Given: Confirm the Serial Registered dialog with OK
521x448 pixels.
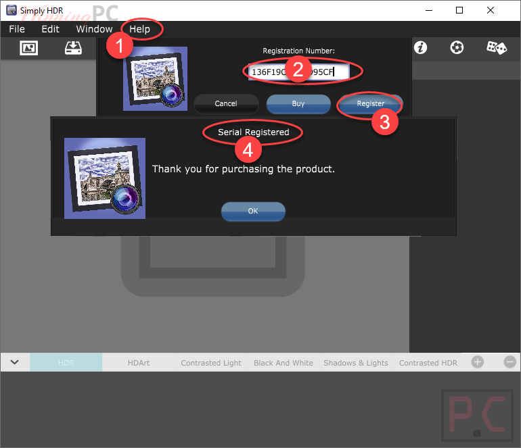Looking at the screenshot, I should [253, 211].
